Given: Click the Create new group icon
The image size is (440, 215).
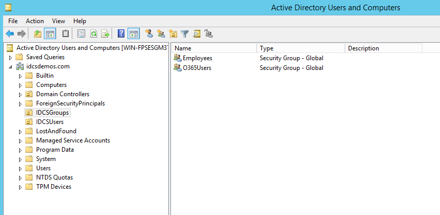Looking at the screenshot, I should (161, 34).
